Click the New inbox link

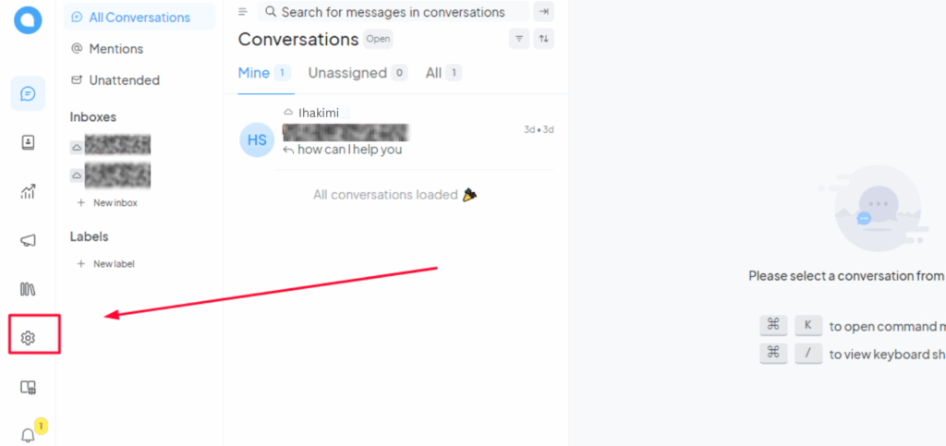pyautogui.click(x=115, y=202)
